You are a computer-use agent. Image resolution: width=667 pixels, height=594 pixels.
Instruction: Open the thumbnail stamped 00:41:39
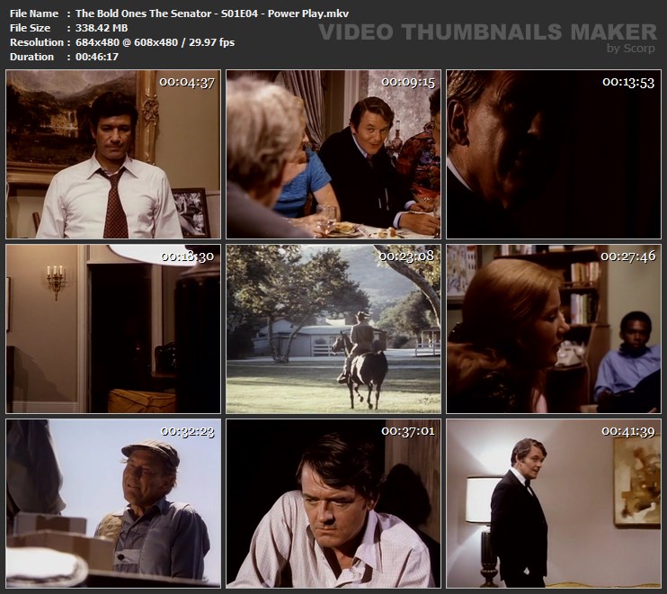click(x=554, y=503)
